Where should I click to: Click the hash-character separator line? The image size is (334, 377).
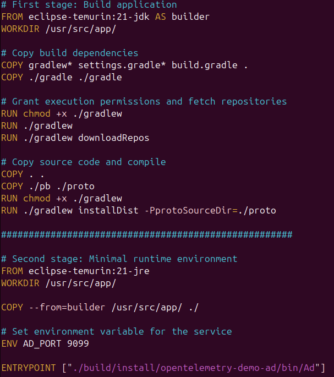pos(146,235)
